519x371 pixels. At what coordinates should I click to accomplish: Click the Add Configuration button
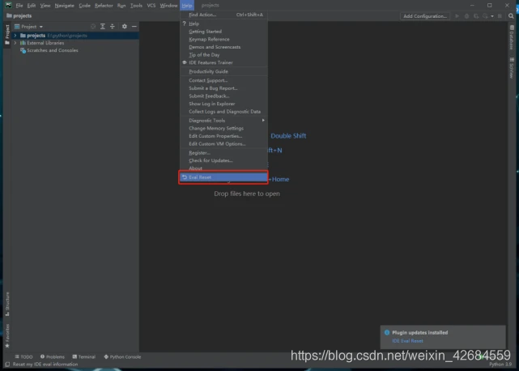click(x=425, y=16)
